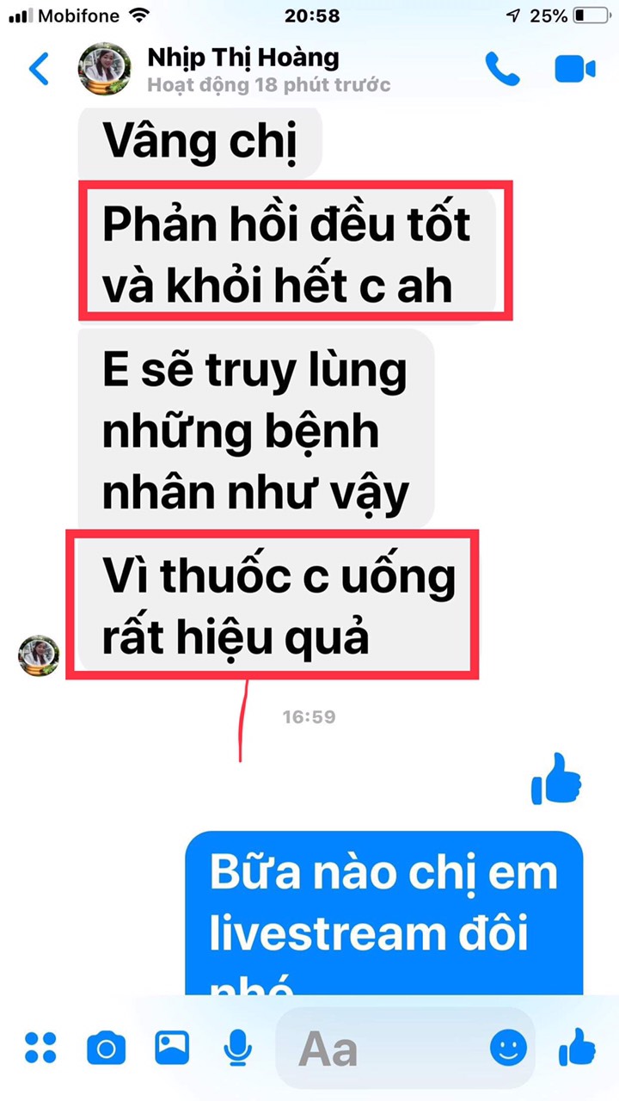Tap contact name Nhịp Thị Hoàng
The width and height of the screenshot is (619, 1101).
tap(243, 58)
